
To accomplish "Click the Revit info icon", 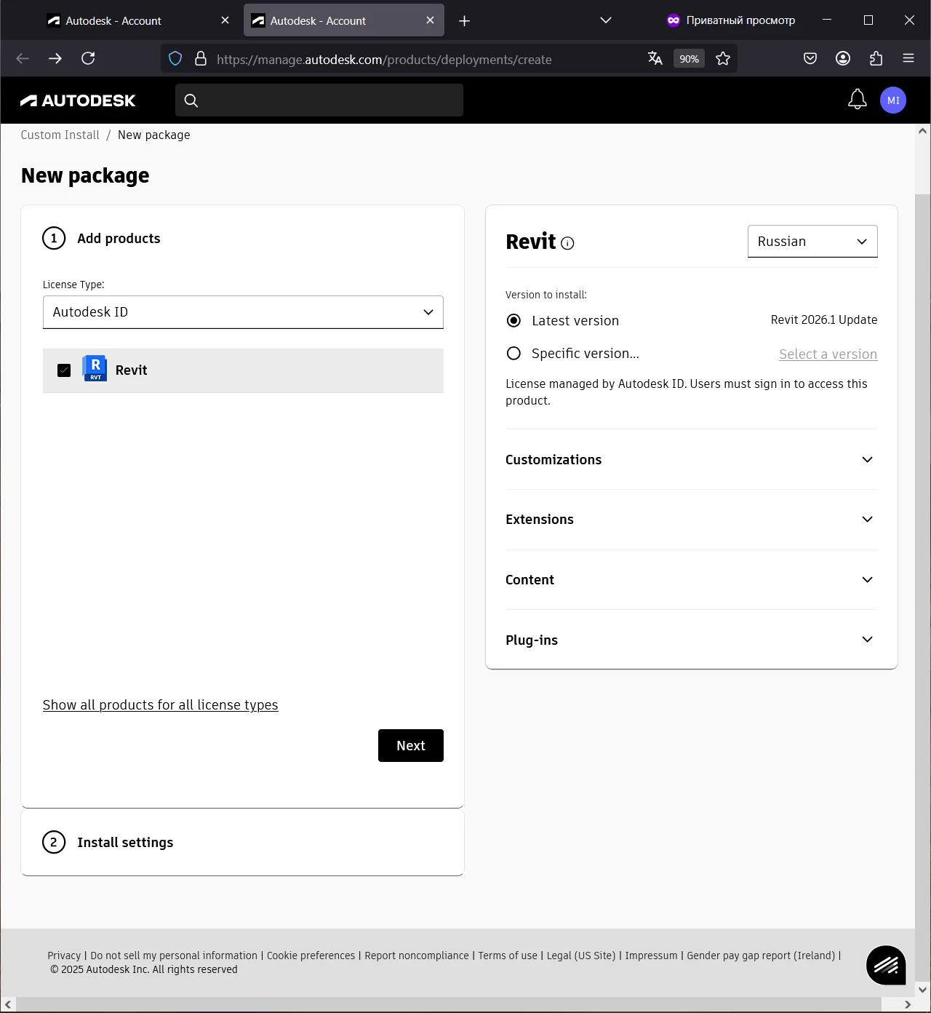I will [x=568, y=244].
